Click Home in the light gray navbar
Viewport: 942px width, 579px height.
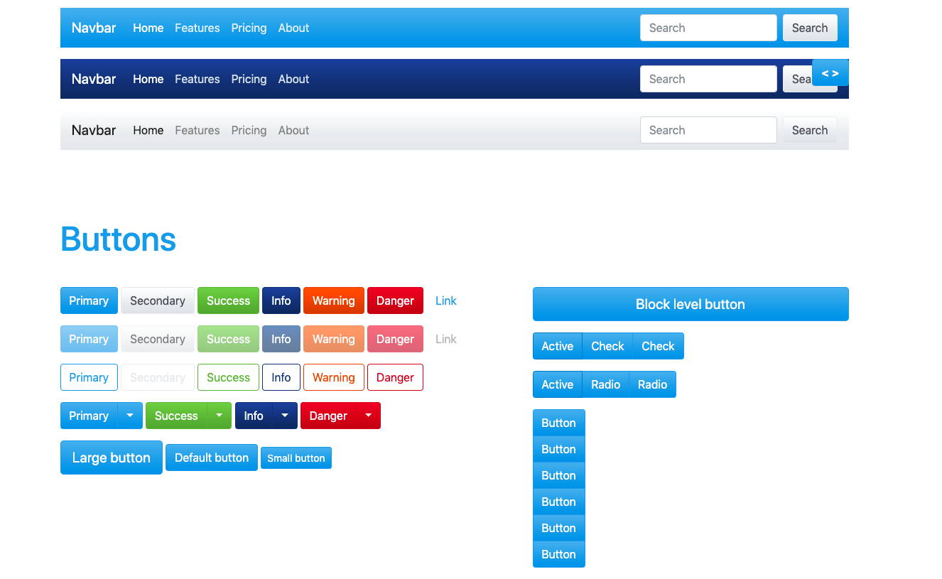(x=148, y=130)
